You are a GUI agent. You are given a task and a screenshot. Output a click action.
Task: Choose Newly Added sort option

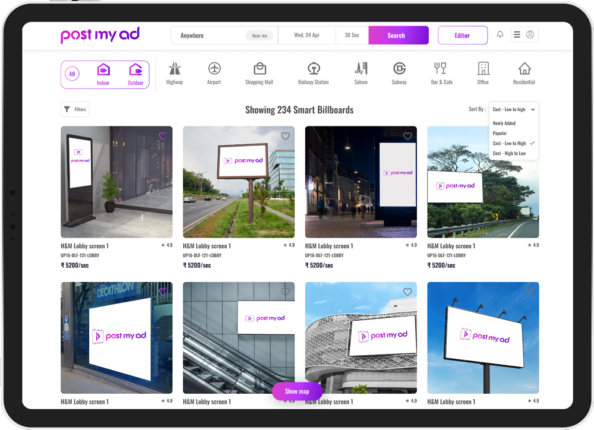pyautogui.click(x=504, y=123)
